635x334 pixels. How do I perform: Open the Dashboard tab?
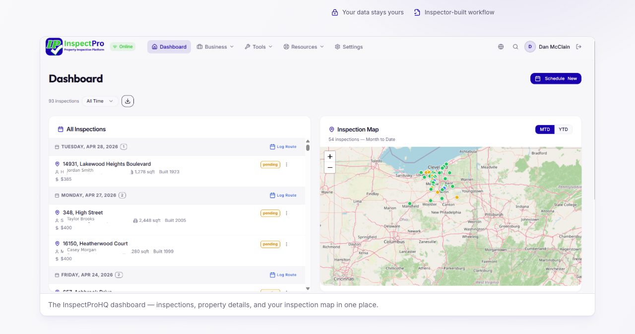click(169, 47)
